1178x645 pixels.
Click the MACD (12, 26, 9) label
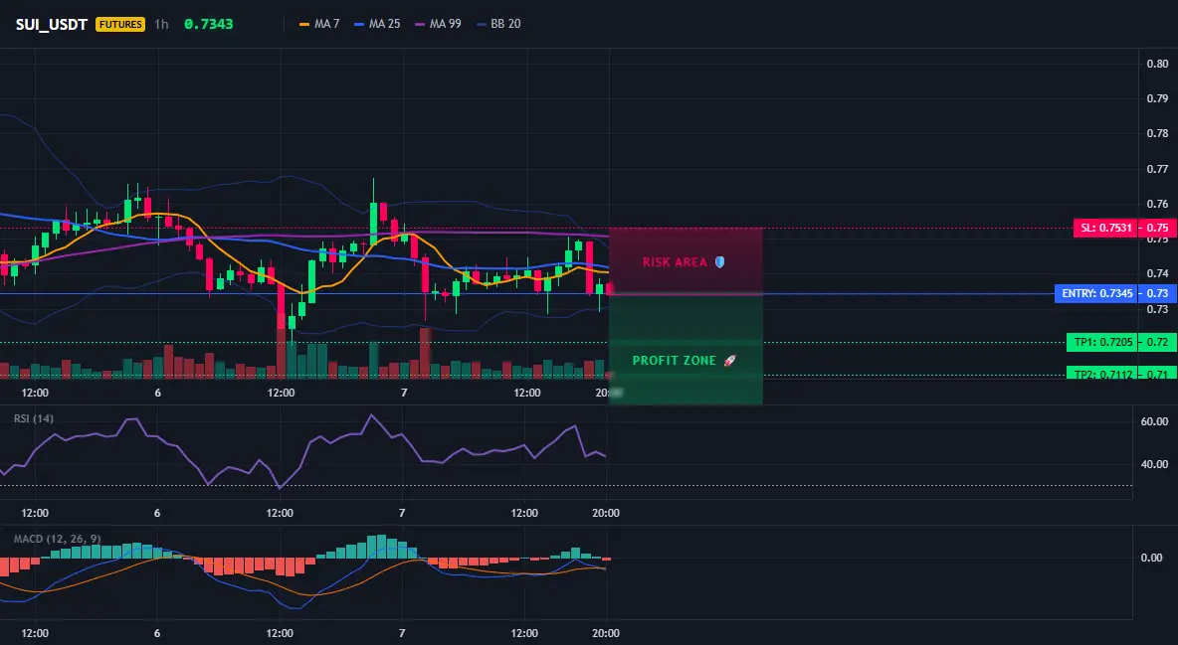point(57,539)
